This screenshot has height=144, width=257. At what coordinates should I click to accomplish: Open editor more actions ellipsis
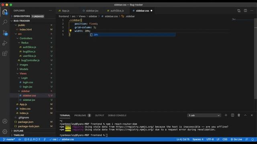(x=252, y=11)
